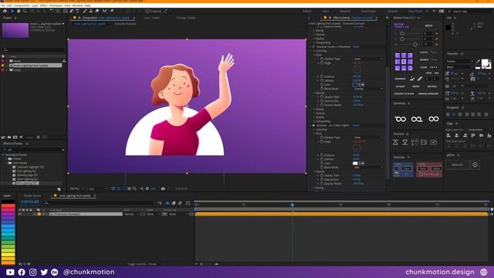Image resolution: width=494 pixels, height=278 pixels.
Task: Select the Zoom magnifier tool
Action: pos(25,11)
